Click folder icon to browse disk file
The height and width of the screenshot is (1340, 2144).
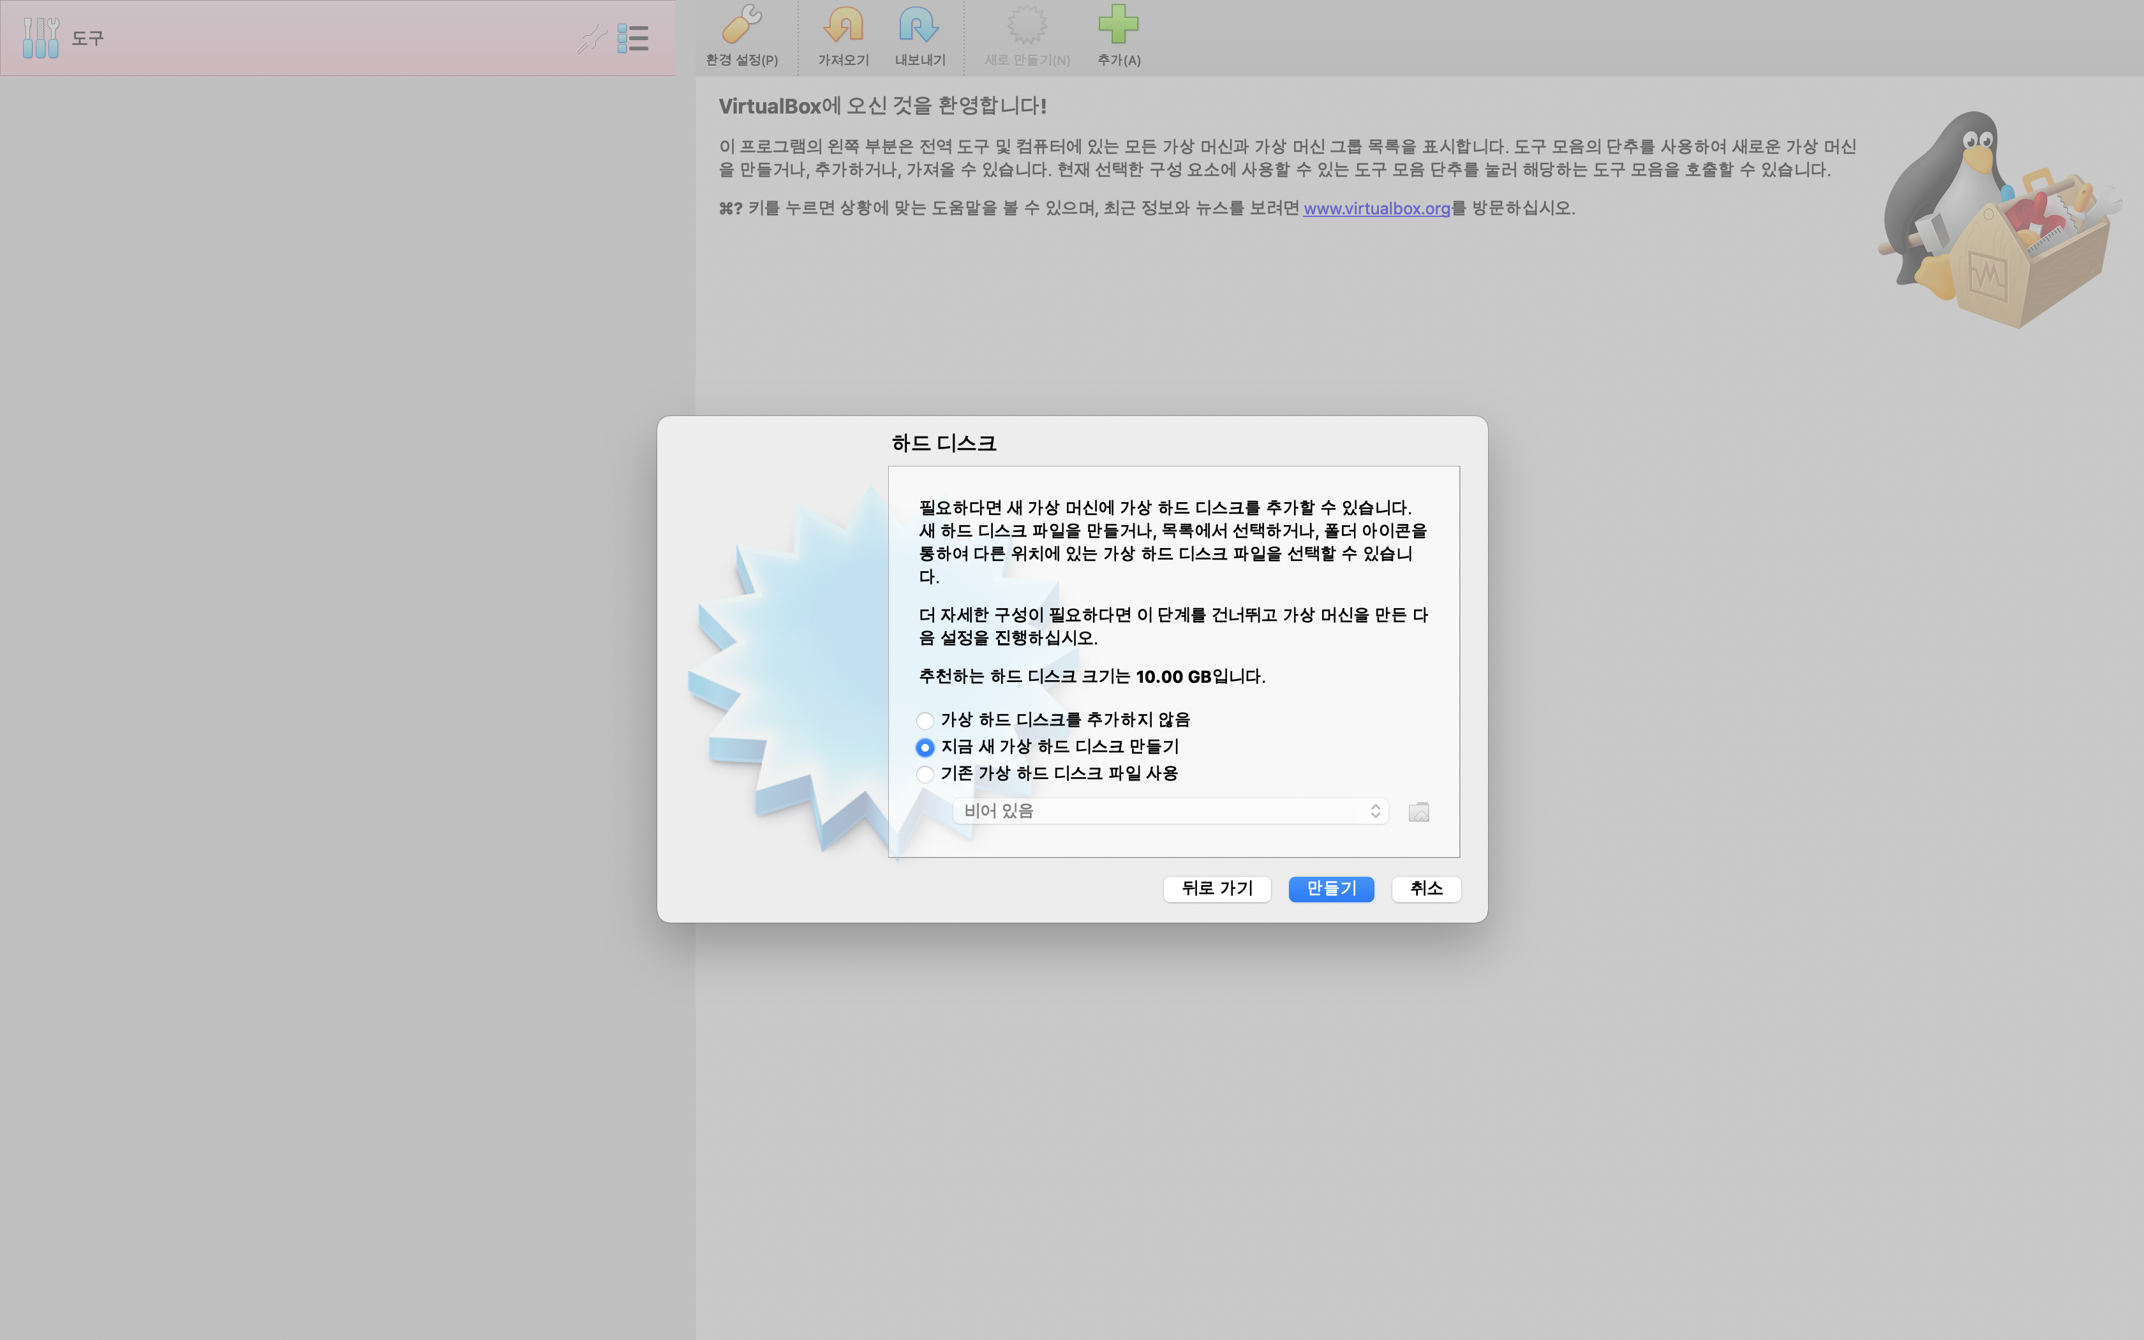[1418, 812]
